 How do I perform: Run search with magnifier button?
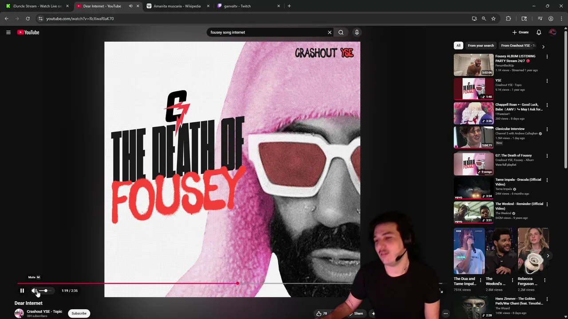[341, 32]
